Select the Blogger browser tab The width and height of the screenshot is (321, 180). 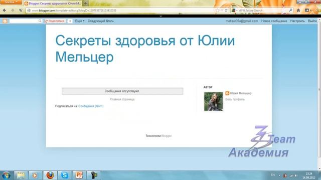coord(53,3)
